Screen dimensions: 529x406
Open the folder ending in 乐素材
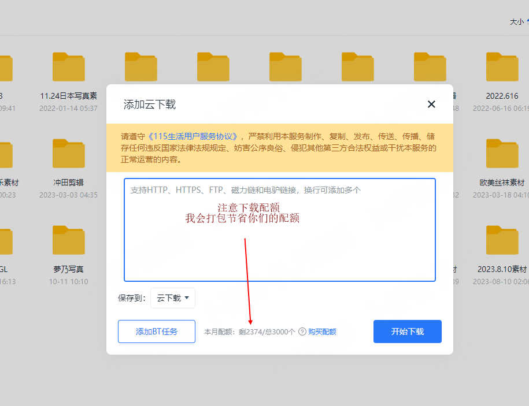pyautogui.click(x=5, y=154)
